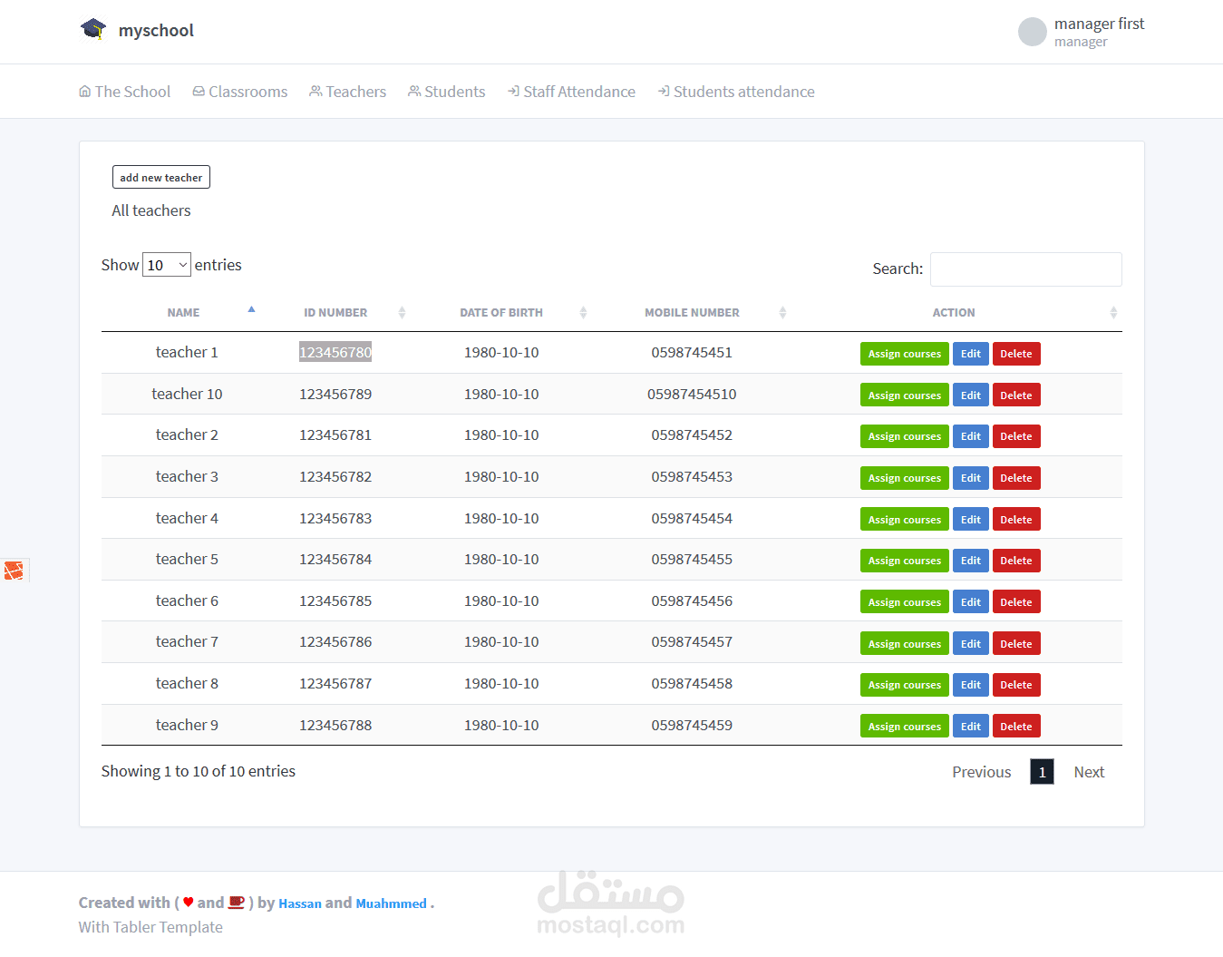The height and width of the screenshot is (957, 1223).
Task: Assign courses to teacher 5
Action: pyautogui.click(x=905, y=561)
